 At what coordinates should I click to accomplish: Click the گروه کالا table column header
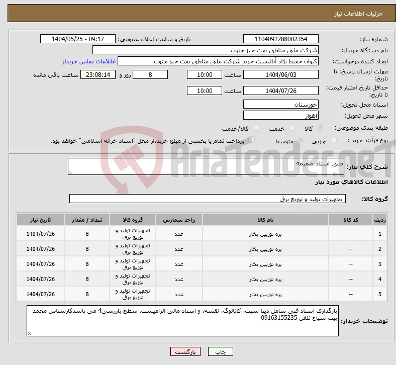tap(133, 220)
